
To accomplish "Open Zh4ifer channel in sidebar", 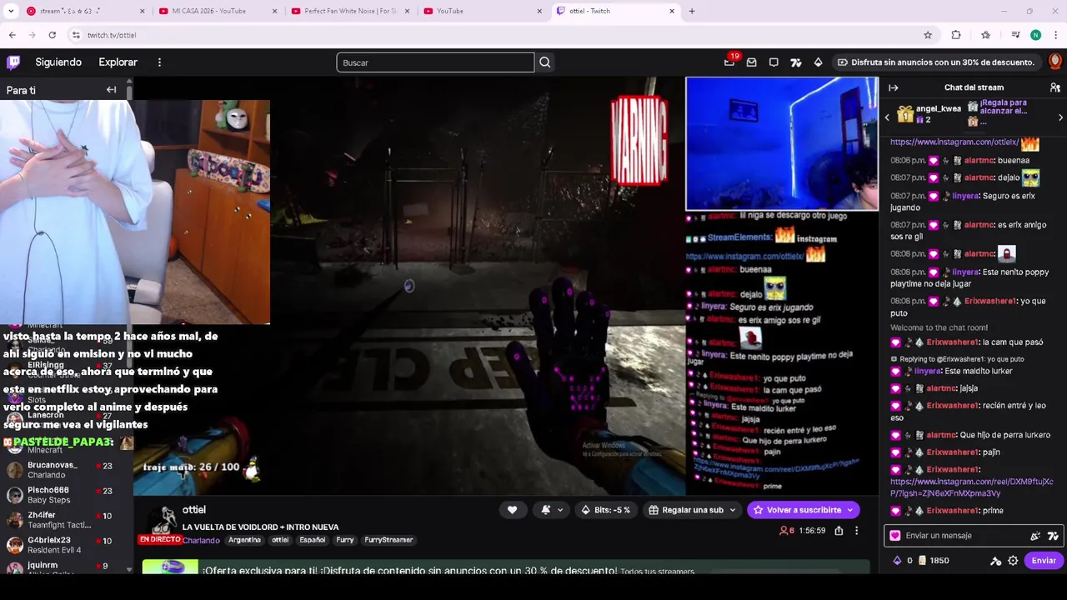I will (x=65, y=521).
